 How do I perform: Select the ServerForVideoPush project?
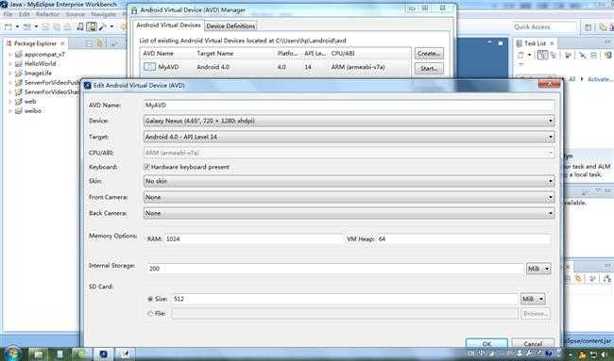click(51, 82)
